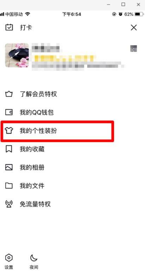
Task: Click the bookmark favorites icon
Action: tap(9, 149)
